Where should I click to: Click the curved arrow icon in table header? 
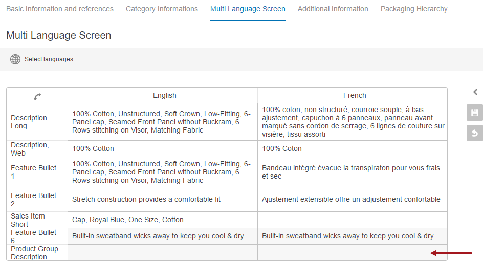(37, 97)
